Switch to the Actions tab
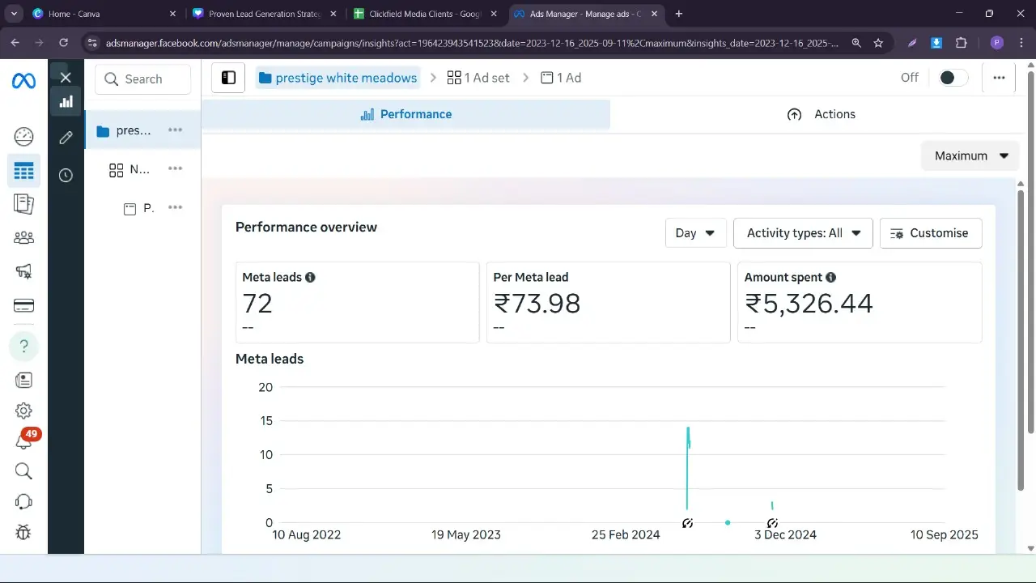The image size is (1036, 583). tap(821, 114)
